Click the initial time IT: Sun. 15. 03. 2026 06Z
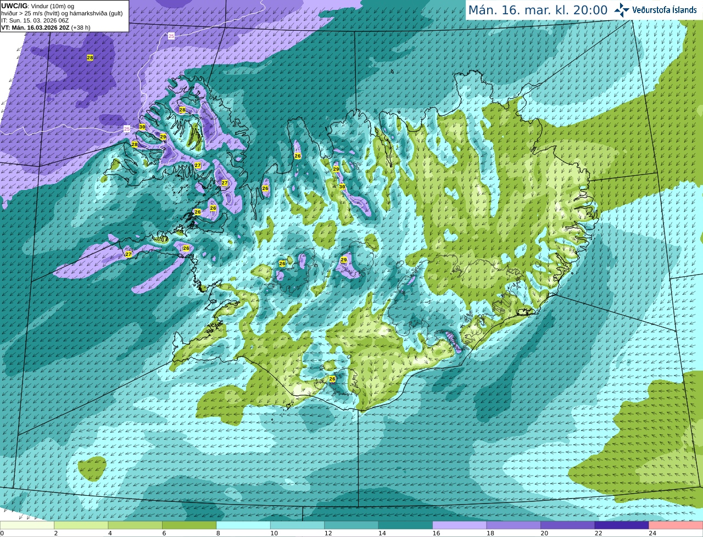 click(35, 20)
